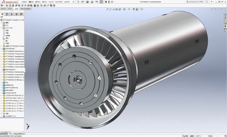Expand the BallBearing folder in tree
Image resolution: width=227 pixels, height=137 pixels.
pos(1,85)
